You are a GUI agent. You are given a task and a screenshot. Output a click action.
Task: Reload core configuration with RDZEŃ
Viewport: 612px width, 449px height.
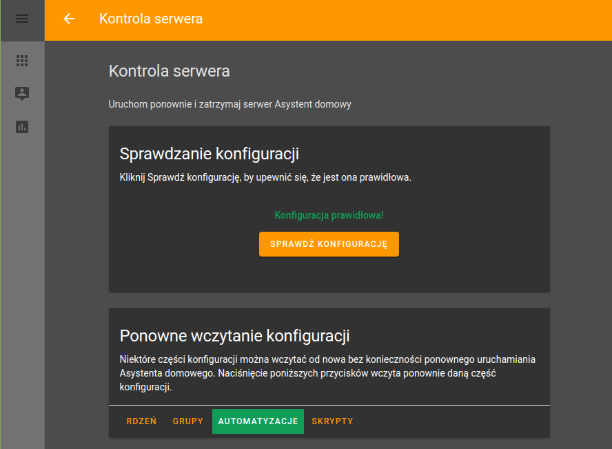coord(141,421)
